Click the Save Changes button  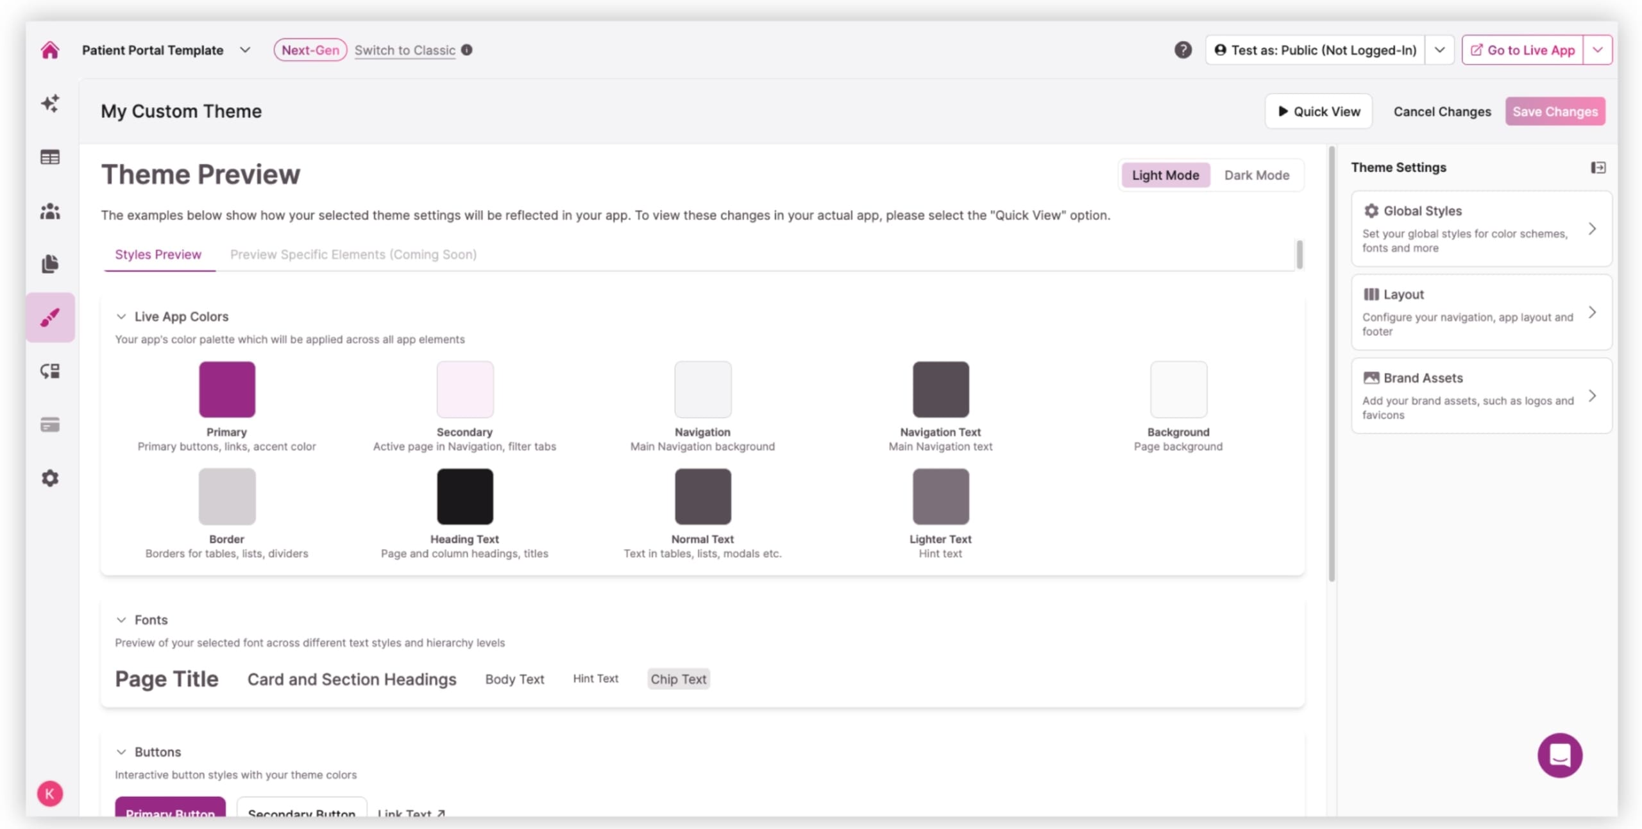pos(1555,112)
